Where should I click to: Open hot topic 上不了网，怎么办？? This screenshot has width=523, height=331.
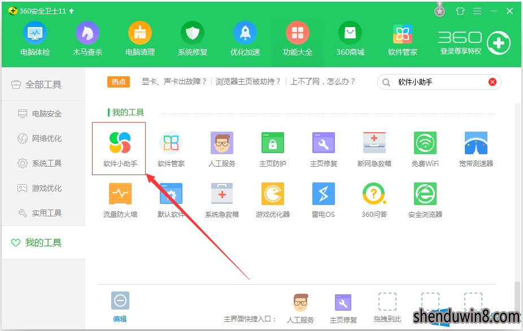coord(322,81)
